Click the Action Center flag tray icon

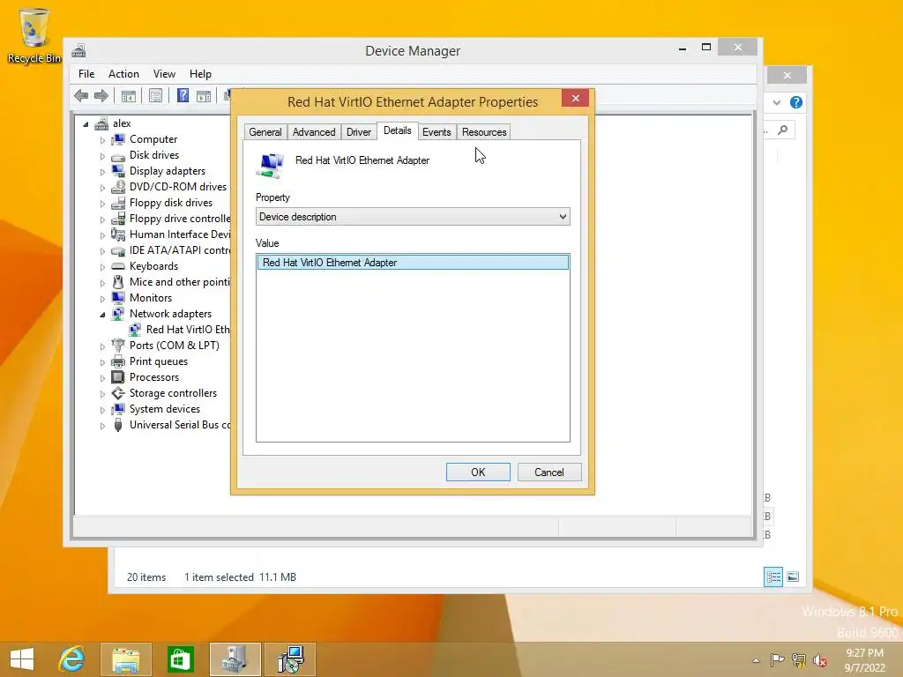[x=777, y=659]
